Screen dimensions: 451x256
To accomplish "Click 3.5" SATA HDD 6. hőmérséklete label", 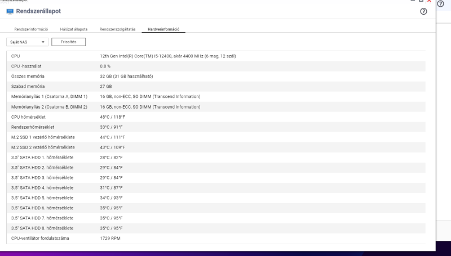I will [42, 208].
